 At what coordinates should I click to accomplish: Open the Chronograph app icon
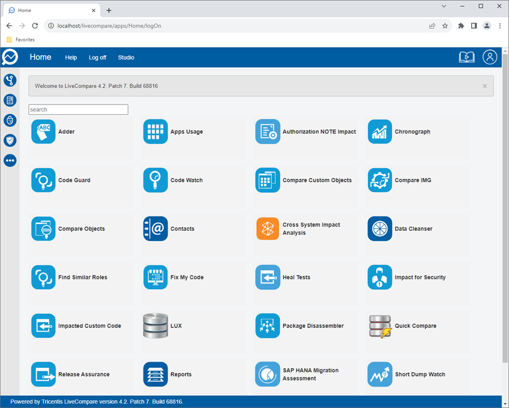pos(380,131)
